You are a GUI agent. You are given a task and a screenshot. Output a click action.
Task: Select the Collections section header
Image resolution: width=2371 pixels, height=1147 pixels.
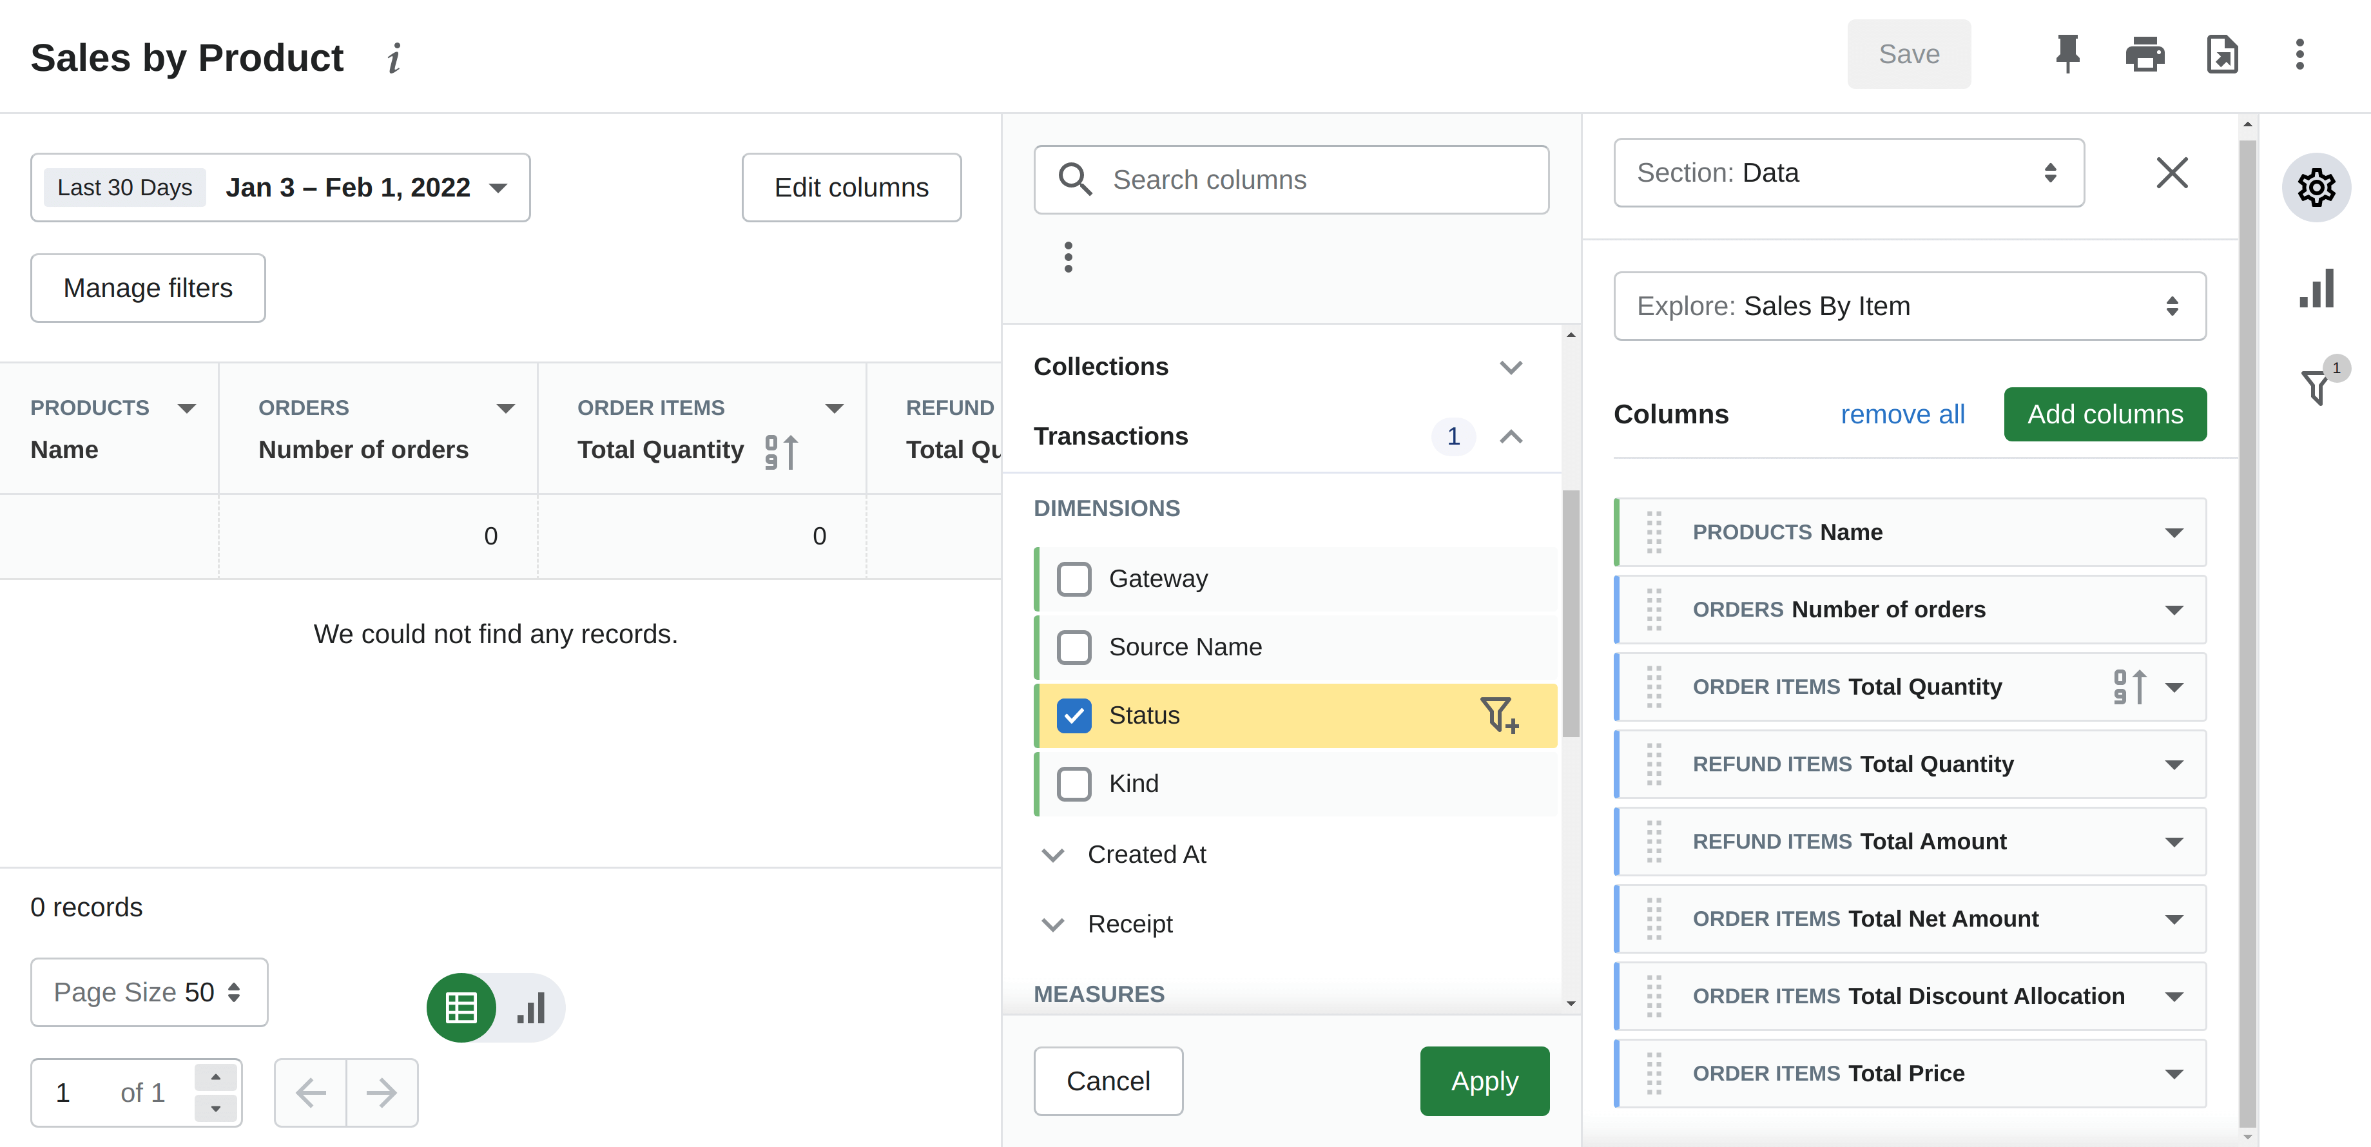1099,366
